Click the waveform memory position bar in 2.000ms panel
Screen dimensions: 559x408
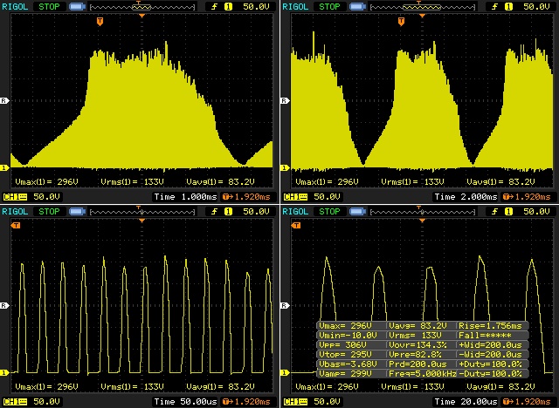point(423,7)
